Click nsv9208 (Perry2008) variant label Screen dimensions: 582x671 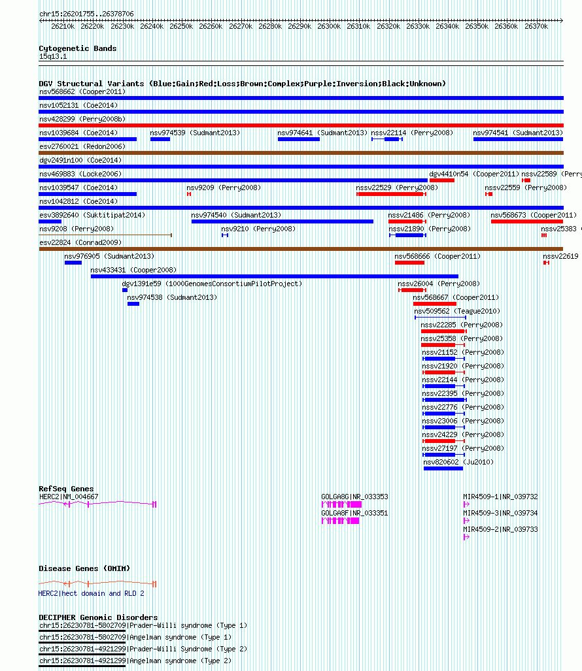pos(77,229)
